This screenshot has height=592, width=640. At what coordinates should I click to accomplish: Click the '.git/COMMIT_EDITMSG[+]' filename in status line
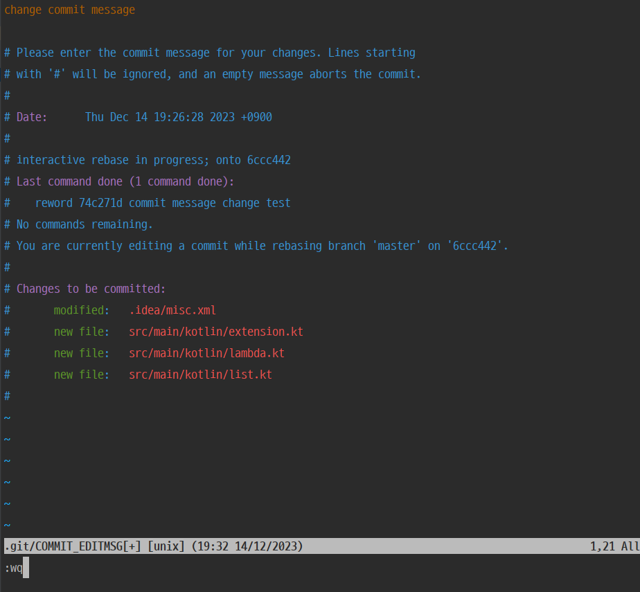(x=73, y=546)
